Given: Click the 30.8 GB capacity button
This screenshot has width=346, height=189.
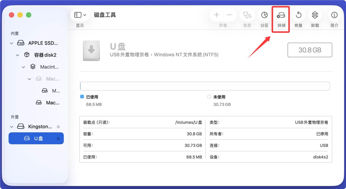Looking at the screenshot, I should pyautogui.click(x=310, y=50).
